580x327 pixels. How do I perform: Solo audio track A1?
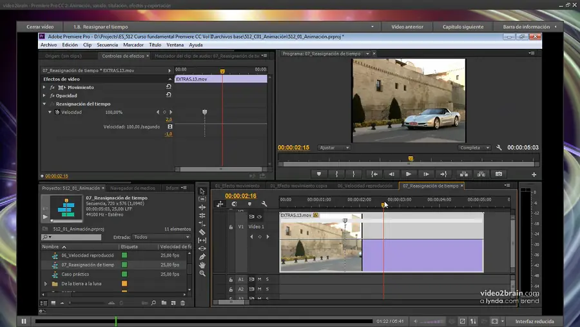(267, 279)
